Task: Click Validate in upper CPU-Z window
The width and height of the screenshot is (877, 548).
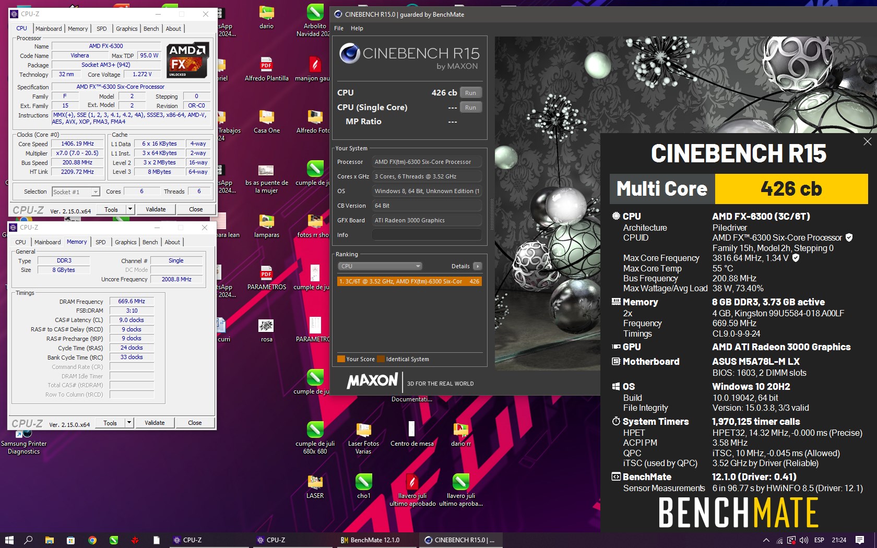Action: click(x=156, y=209)
